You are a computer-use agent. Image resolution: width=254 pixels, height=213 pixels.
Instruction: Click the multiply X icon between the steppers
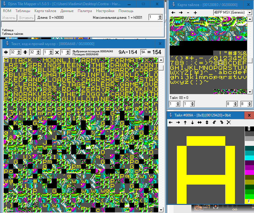(57, 52)
